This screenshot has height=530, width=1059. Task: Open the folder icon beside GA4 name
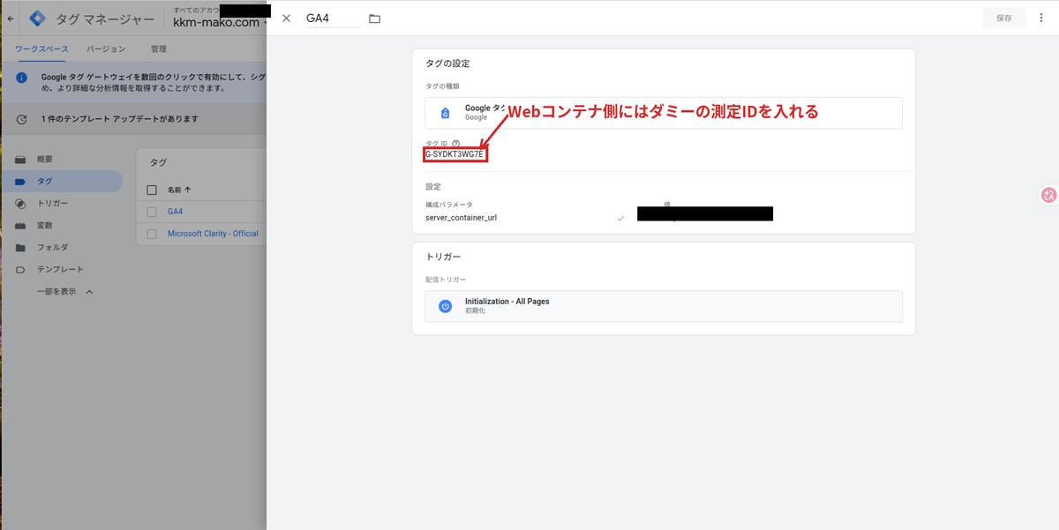tap(374, 19)
